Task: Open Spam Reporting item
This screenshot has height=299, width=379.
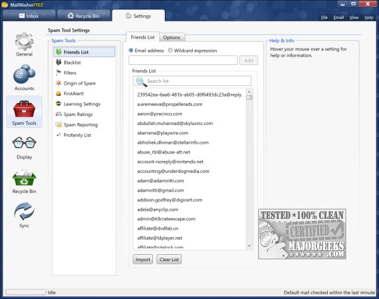Action: click(x=84, y=125)
